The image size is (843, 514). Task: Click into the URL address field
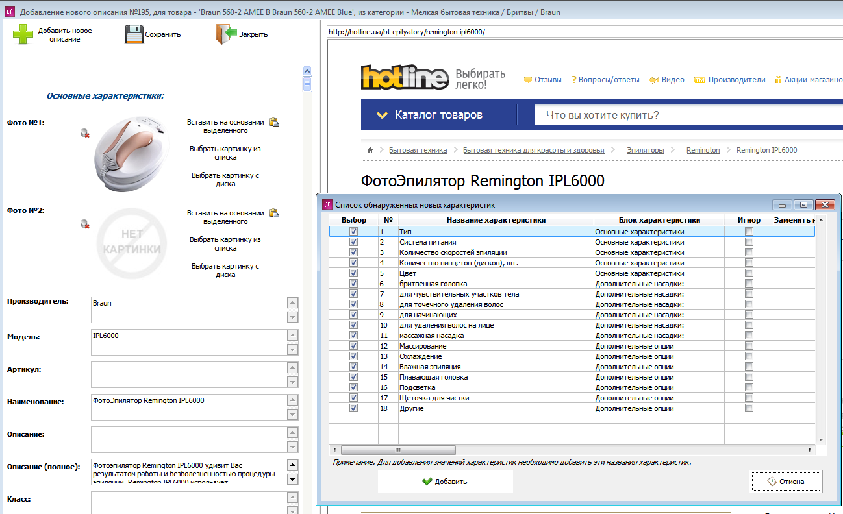click(585, 31)
